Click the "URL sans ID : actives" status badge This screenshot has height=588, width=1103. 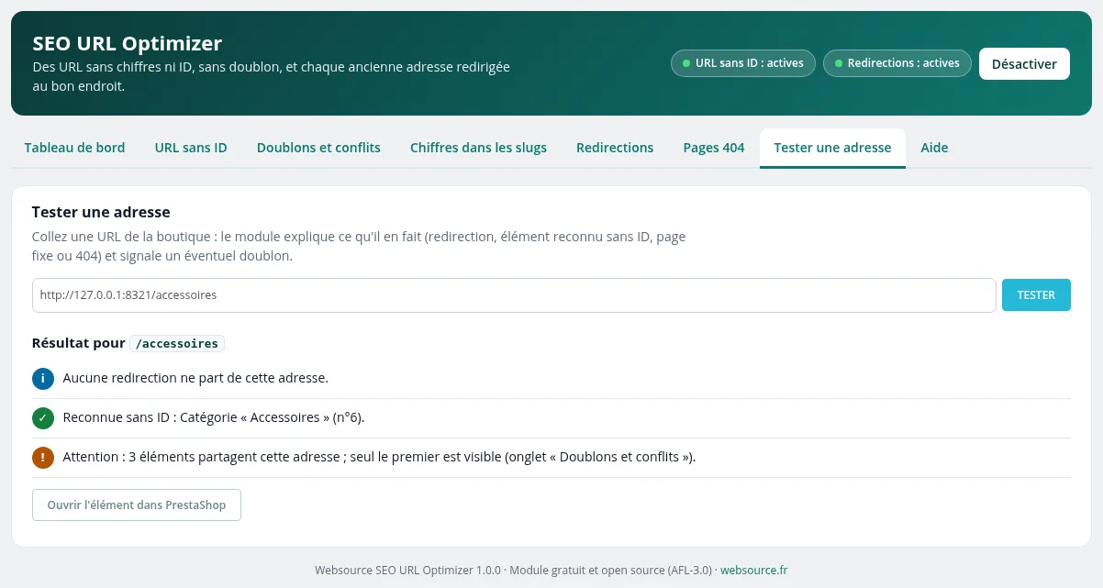click(x=742, y=63)
